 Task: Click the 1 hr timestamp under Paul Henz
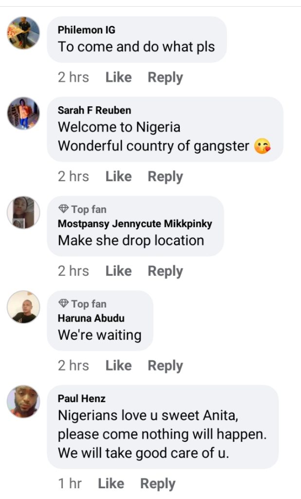click(70, 483)
